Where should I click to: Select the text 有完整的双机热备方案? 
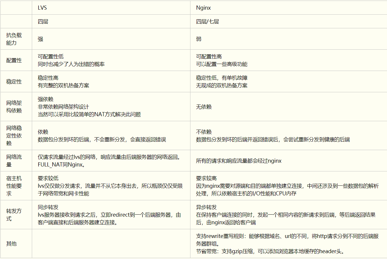(x=64, y=85)
